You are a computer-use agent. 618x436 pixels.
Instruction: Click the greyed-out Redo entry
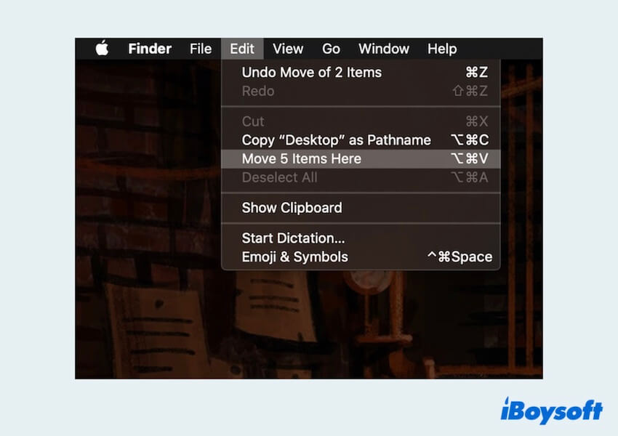click(258, 91)
